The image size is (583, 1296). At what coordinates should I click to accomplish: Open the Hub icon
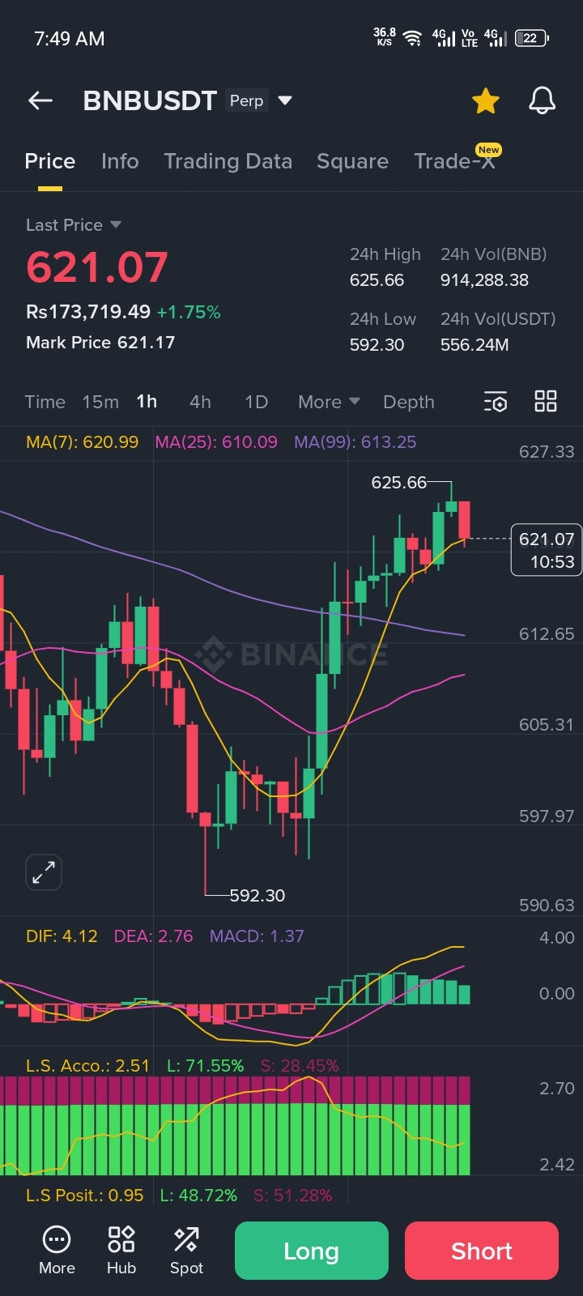(x=121, y=1251)
